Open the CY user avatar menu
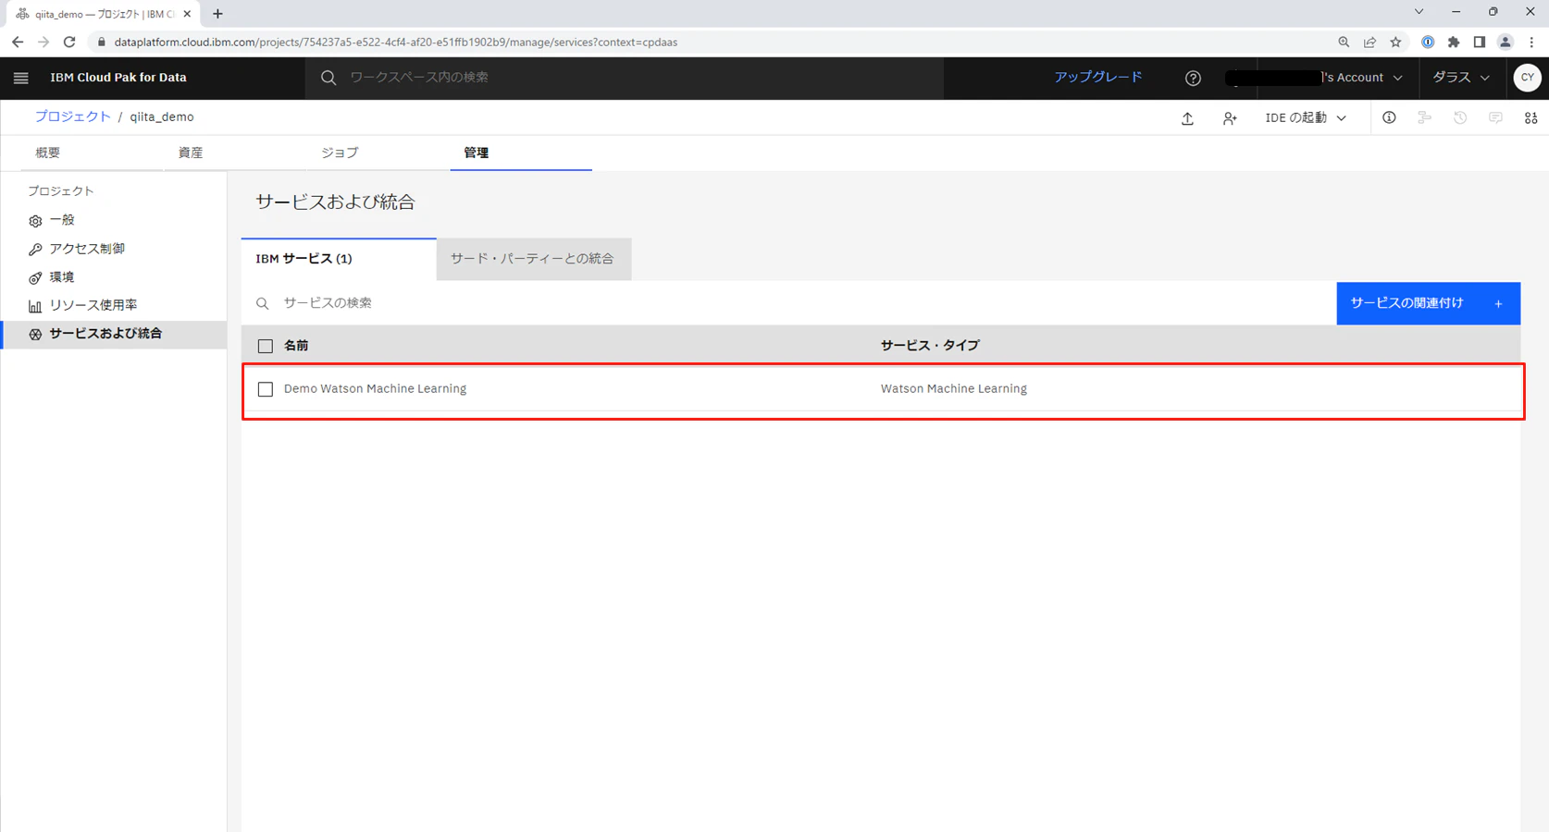This screenshot has height=832, width=1549. tap(1528, 78)
